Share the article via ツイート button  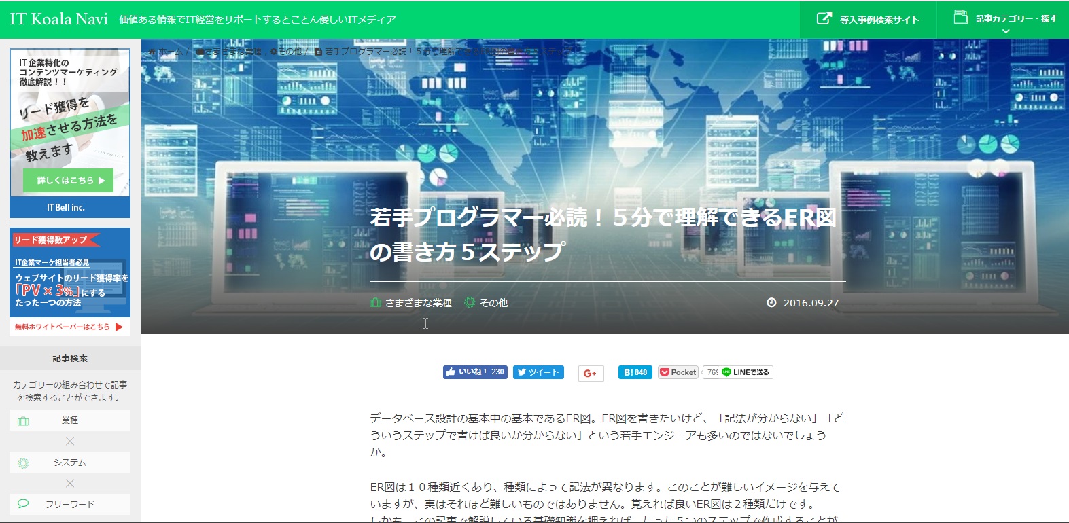[x=538, y=372]
